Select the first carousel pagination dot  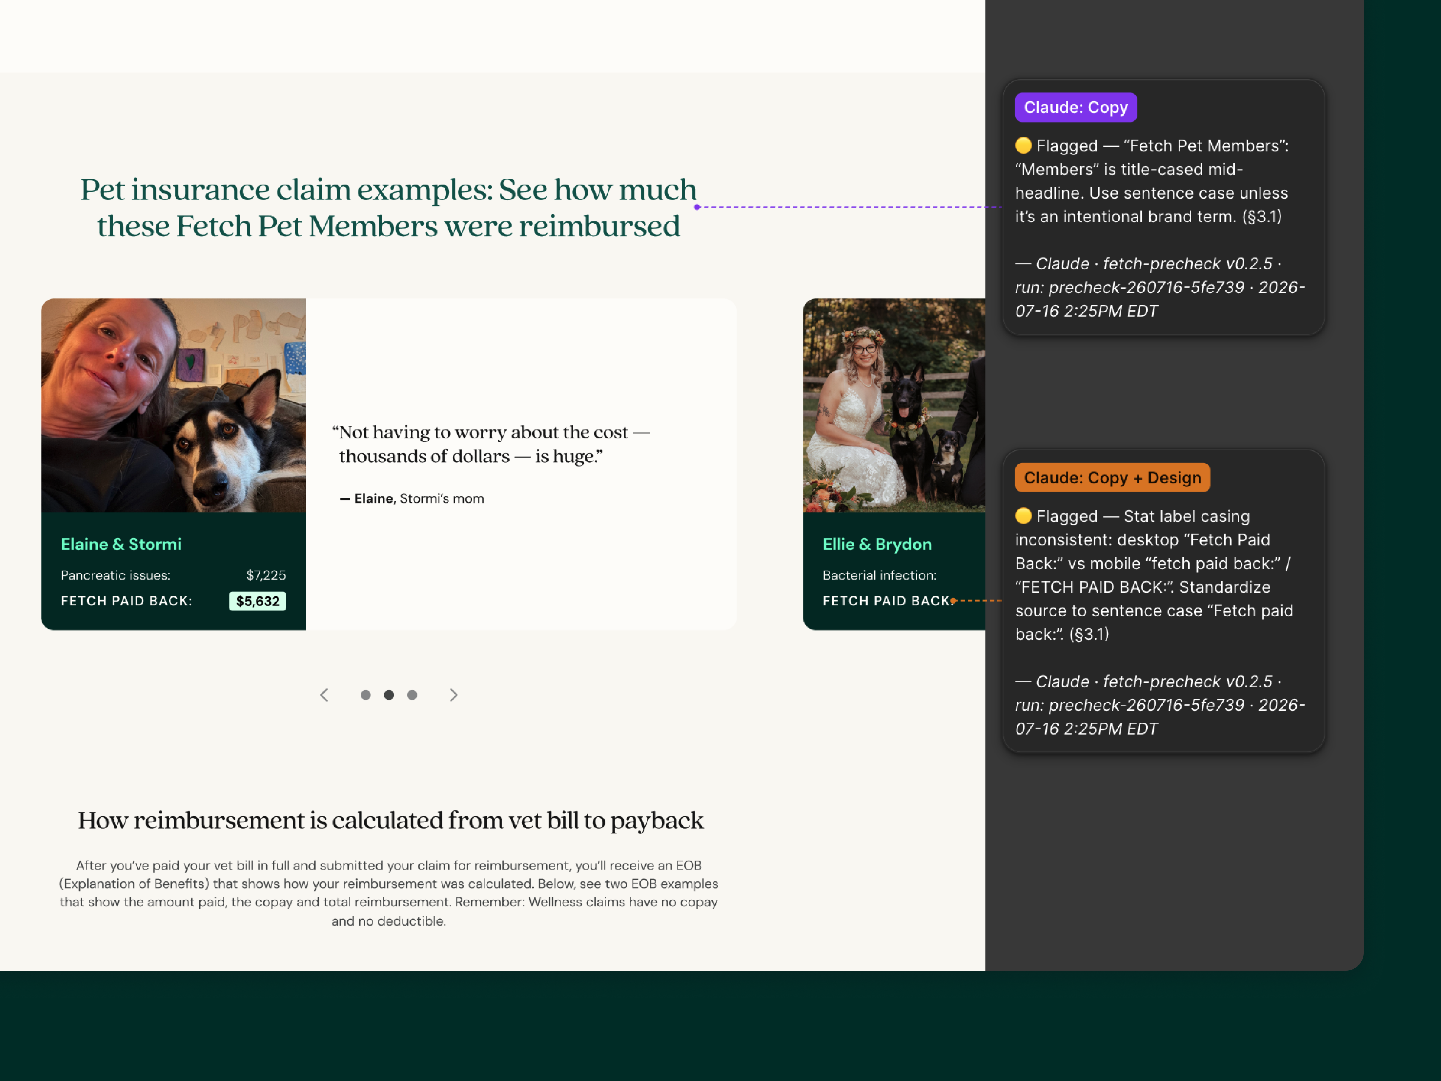click(x=366, y=695)
